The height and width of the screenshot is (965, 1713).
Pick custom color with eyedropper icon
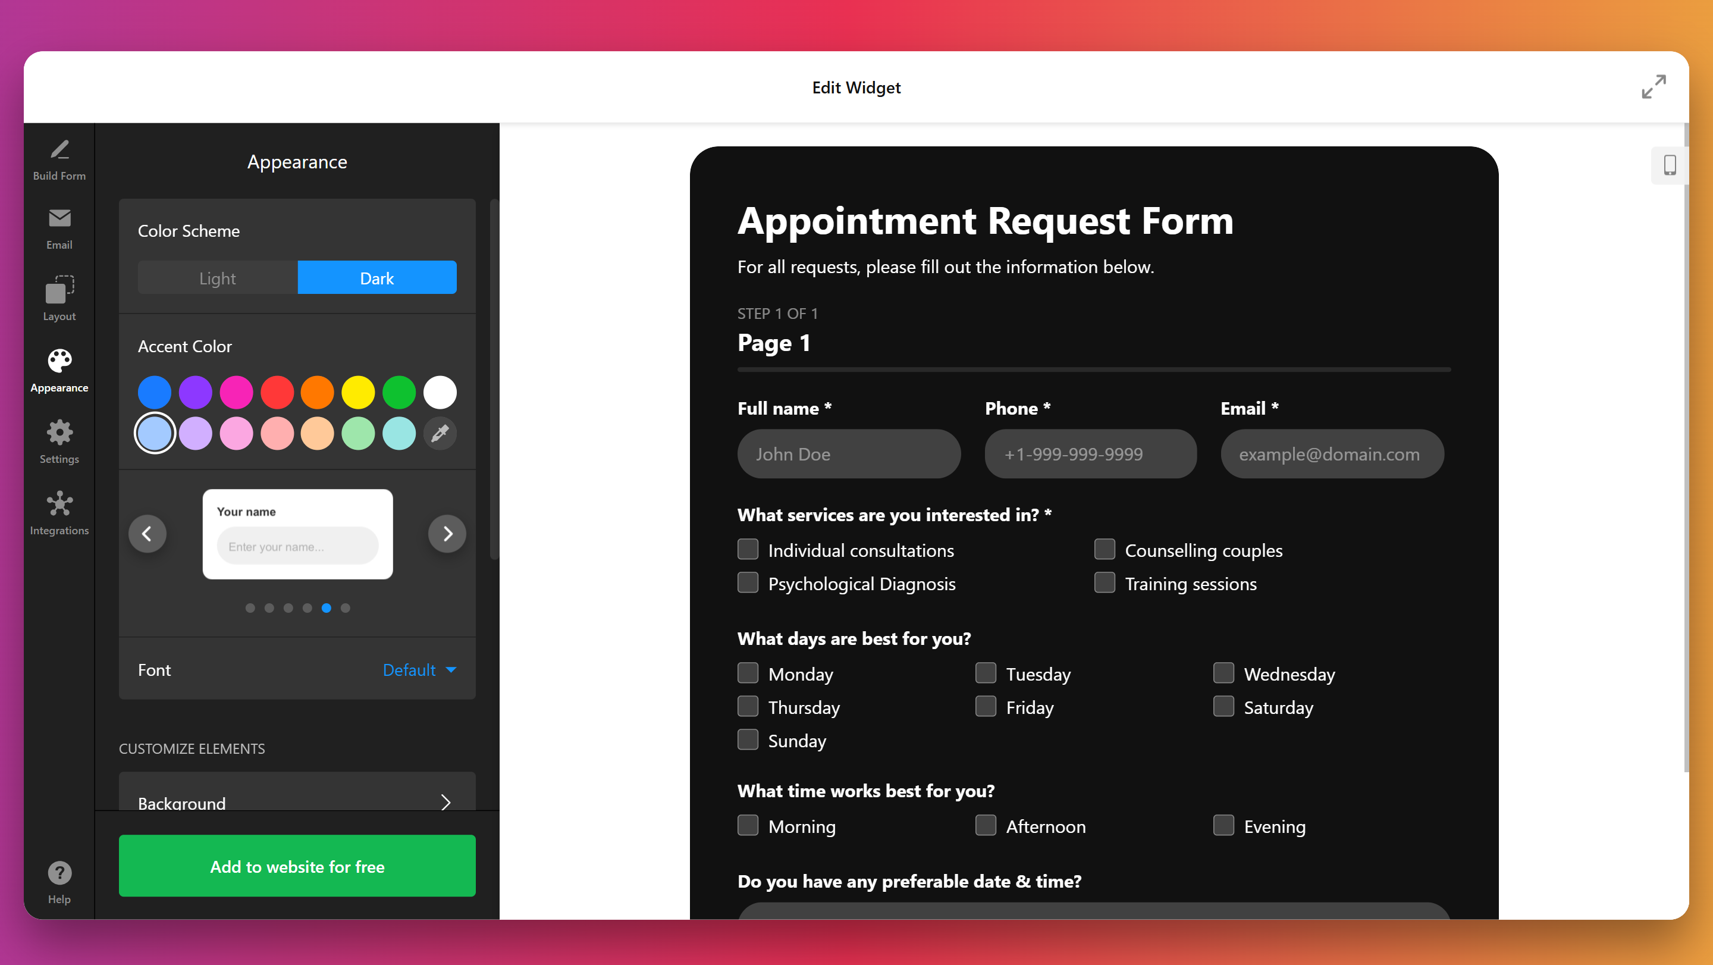coord(440,434)
